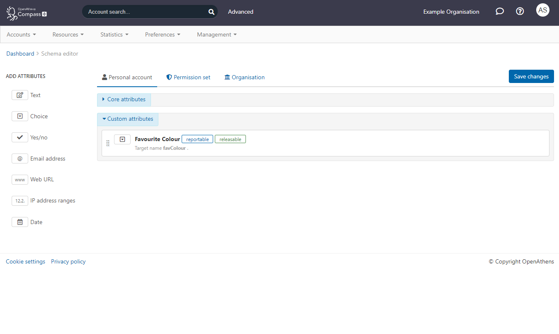Open the Management dropdown menu
The width and height of the screenshot is (559, 334).
tap(216, 34)
